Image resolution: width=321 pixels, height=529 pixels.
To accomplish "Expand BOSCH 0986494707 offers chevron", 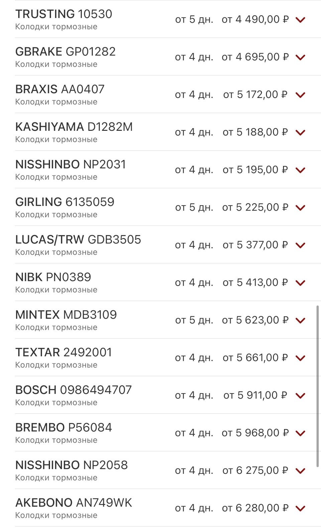I will point(300,396).
